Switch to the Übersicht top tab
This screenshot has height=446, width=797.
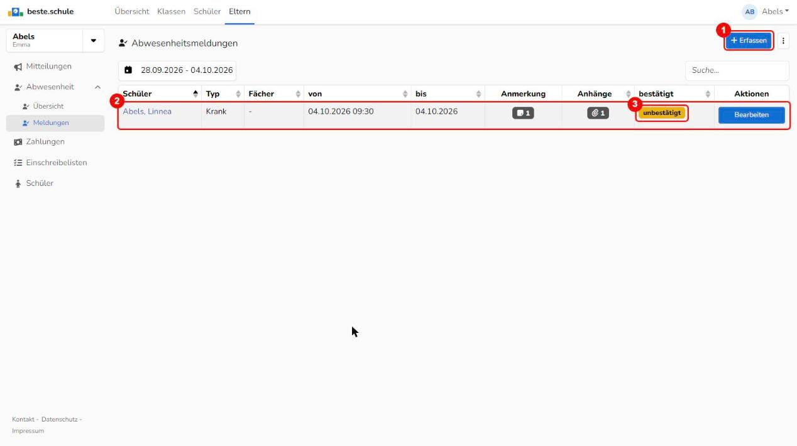[x=132, y=11]
